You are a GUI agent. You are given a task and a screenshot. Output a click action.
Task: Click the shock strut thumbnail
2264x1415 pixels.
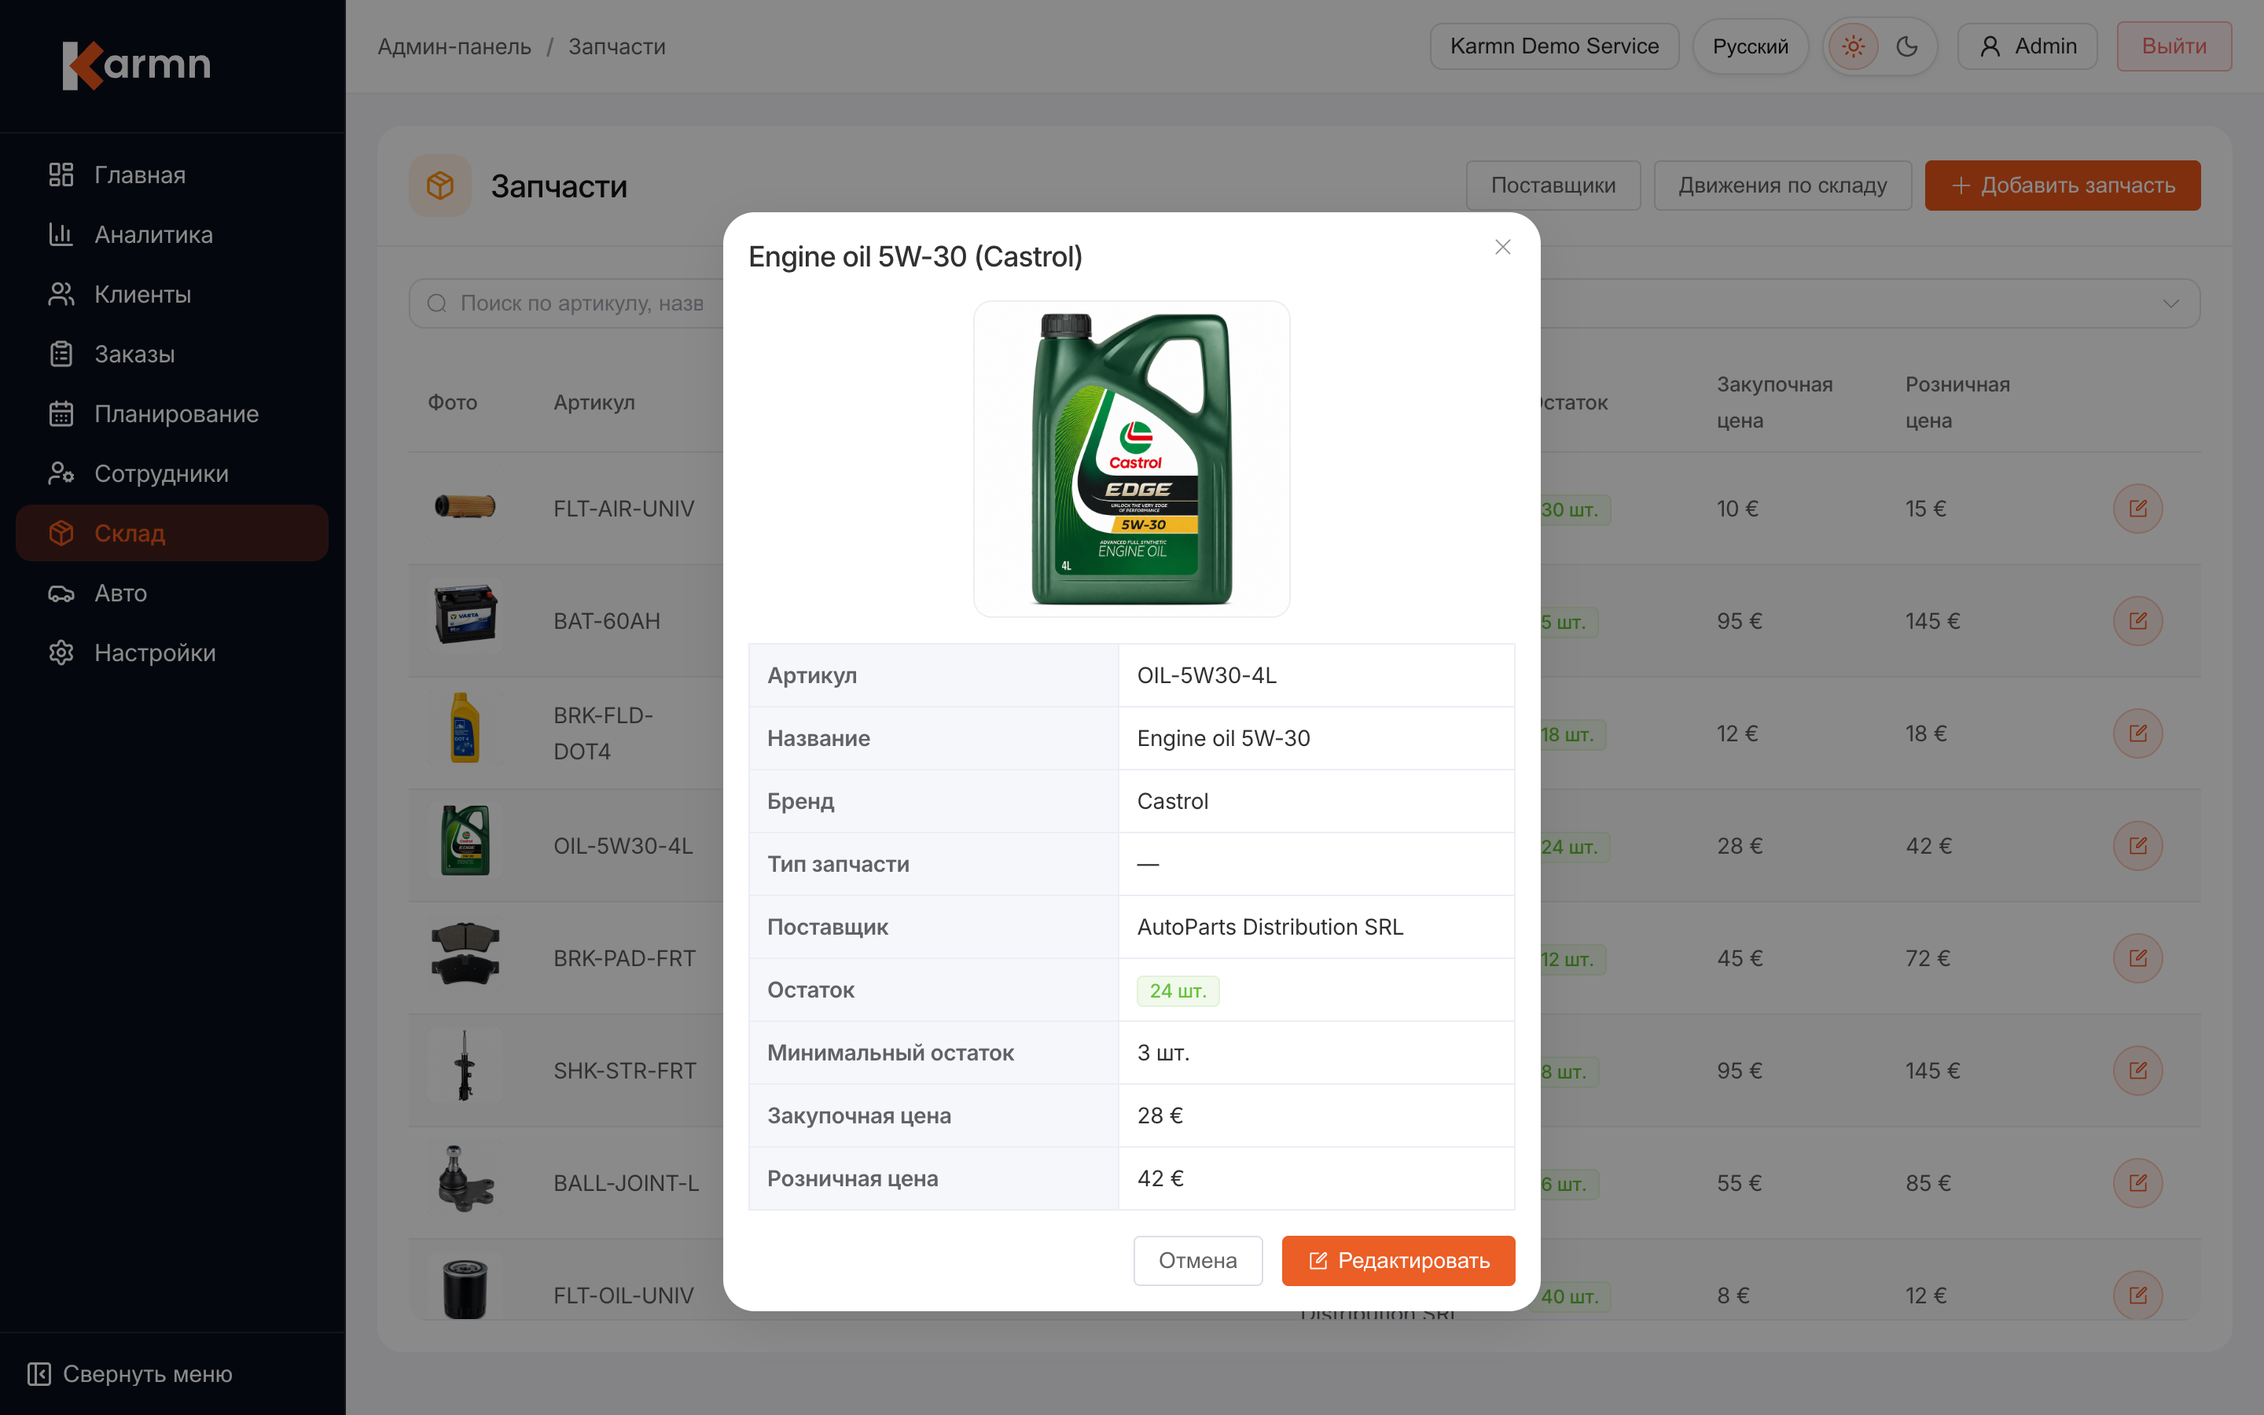(x=465, y=1065)
